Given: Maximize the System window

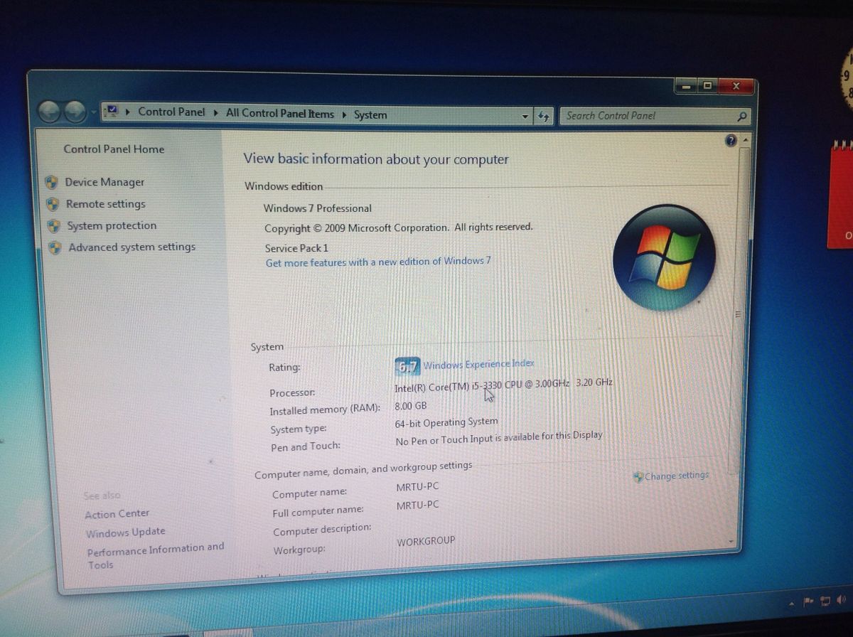Looking at the screenshot, I should pos(707,86).
